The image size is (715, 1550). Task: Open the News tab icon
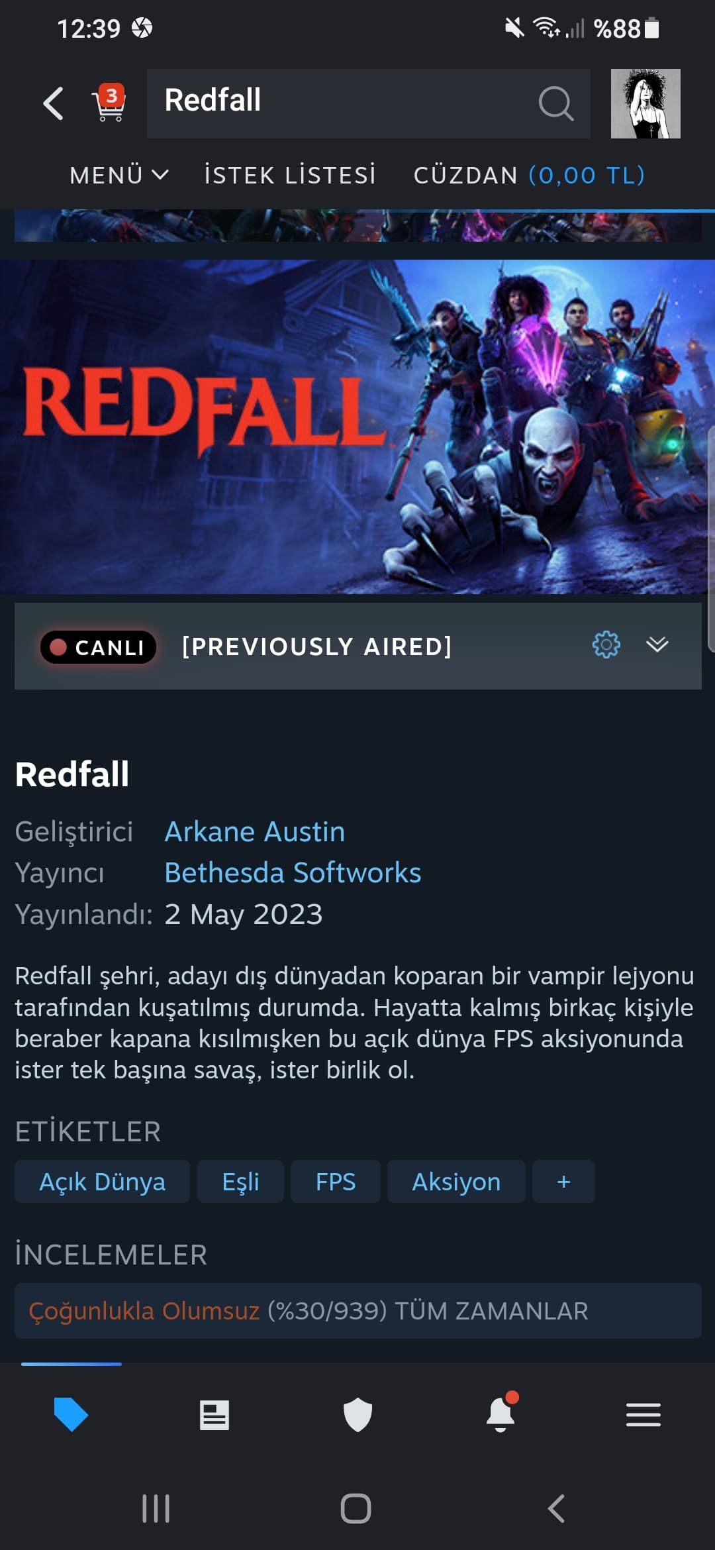[215, 1415]
